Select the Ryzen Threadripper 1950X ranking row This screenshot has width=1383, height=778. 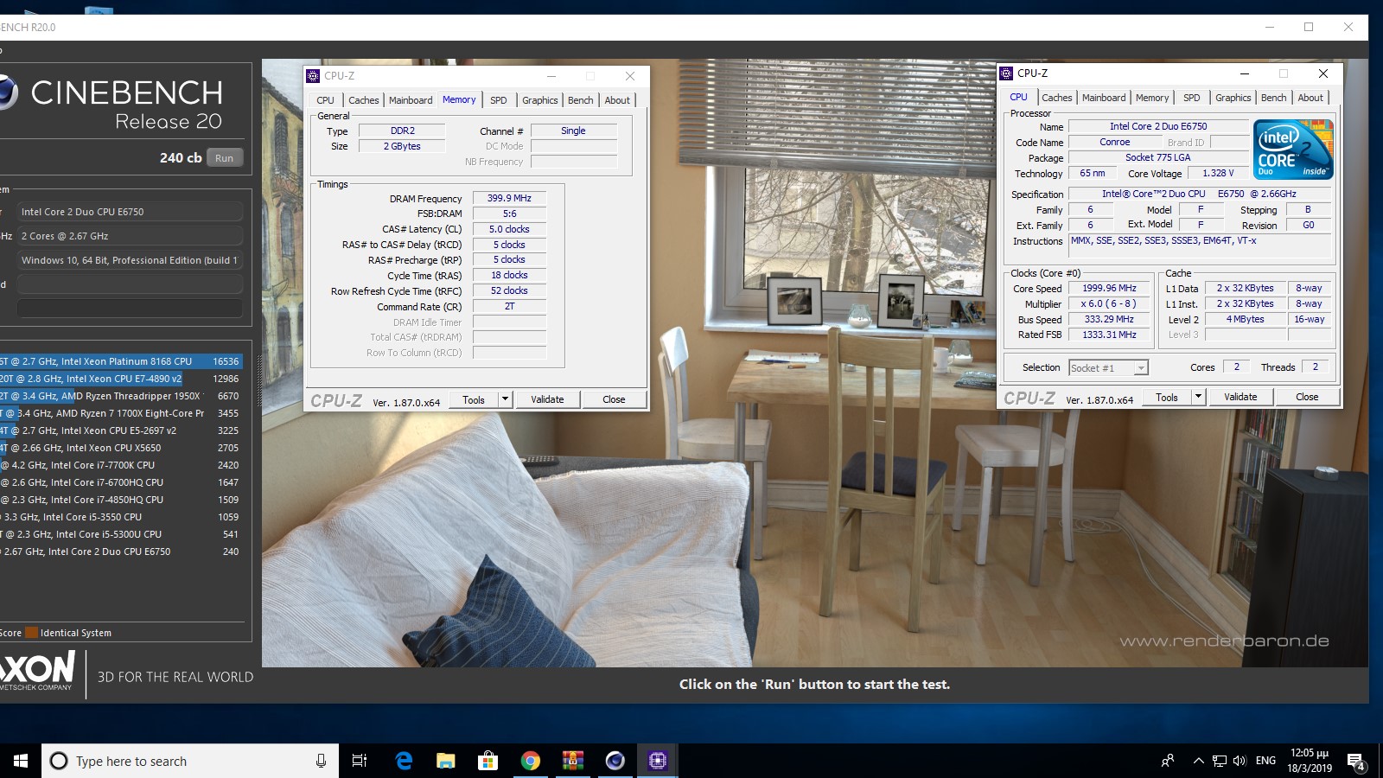(121, 396)
